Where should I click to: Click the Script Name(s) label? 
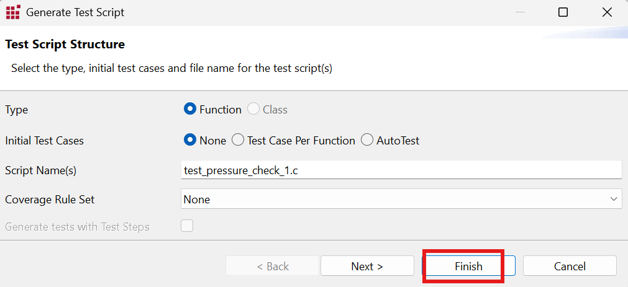coord(40,170)
